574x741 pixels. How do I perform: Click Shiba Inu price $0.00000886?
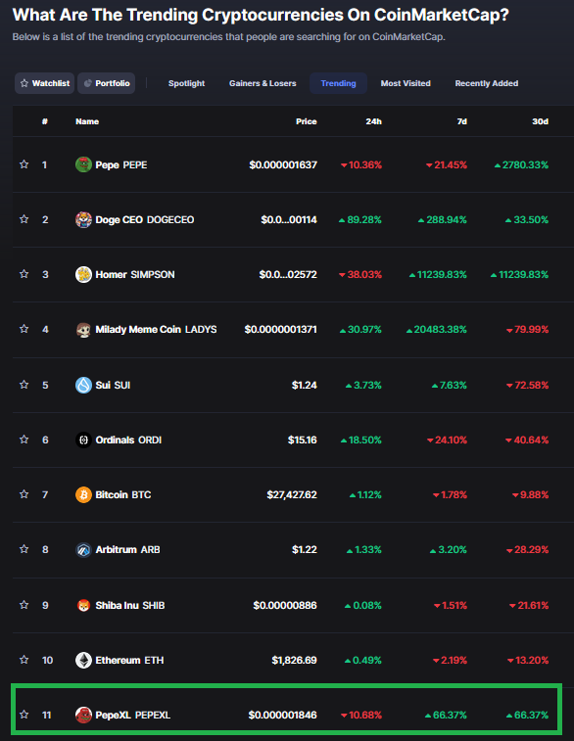click(x=285, y=605)
